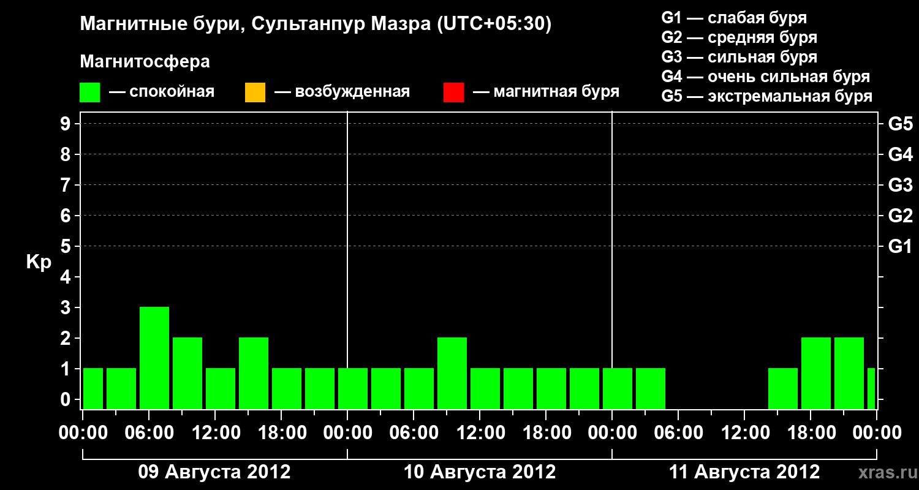
Task: Click the Kp 2 bar on 10 August
Action: click(452, 373)
